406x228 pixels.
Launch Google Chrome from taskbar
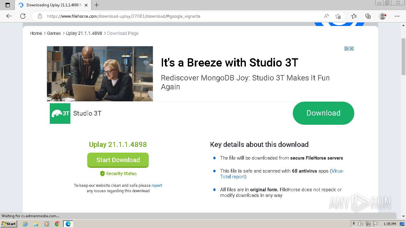coord(57,224)
